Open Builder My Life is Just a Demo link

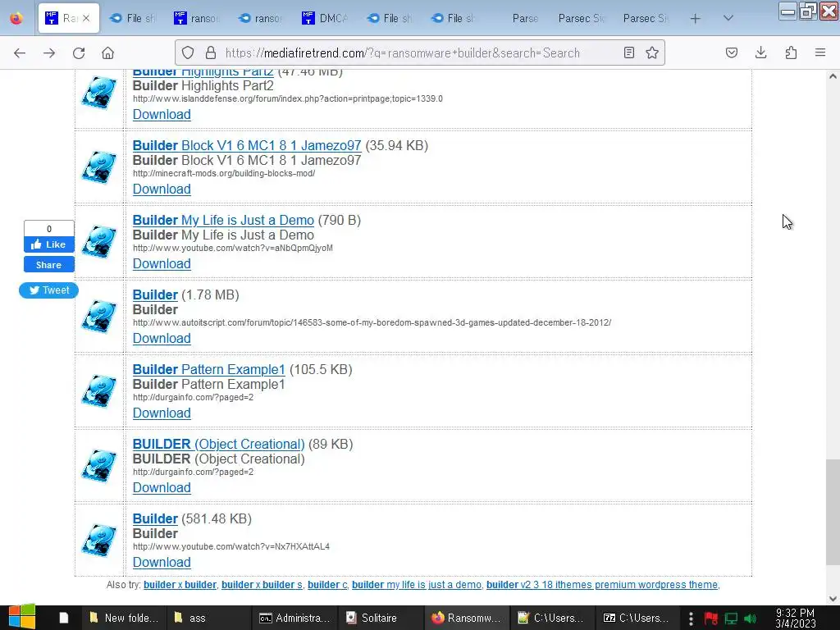[223, 220]
